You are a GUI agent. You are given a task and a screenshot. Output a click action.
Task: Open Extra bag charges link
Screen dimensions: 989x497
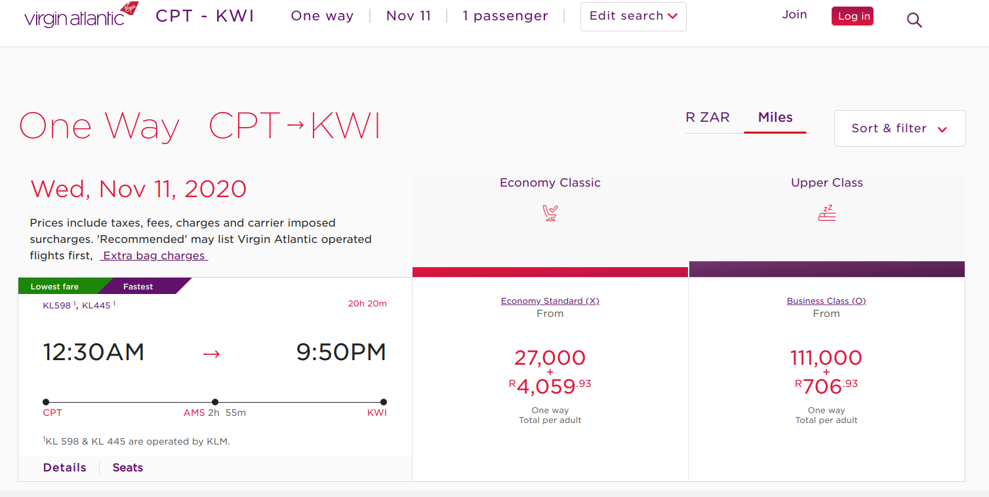154,256
